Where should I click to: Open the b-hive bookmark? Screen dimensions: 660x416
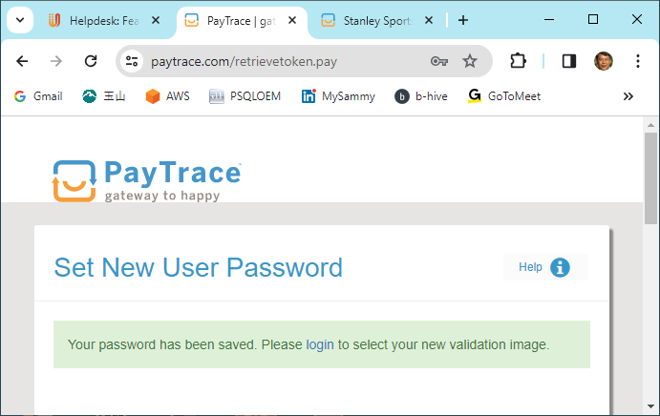click(421, 96)
